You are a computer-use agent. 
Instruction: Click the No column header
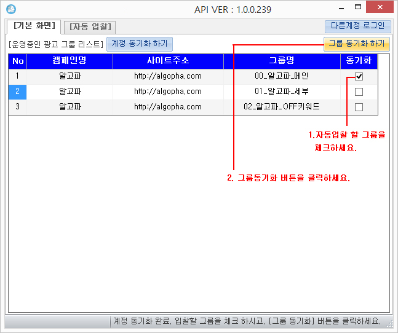[x=18, y=61]
